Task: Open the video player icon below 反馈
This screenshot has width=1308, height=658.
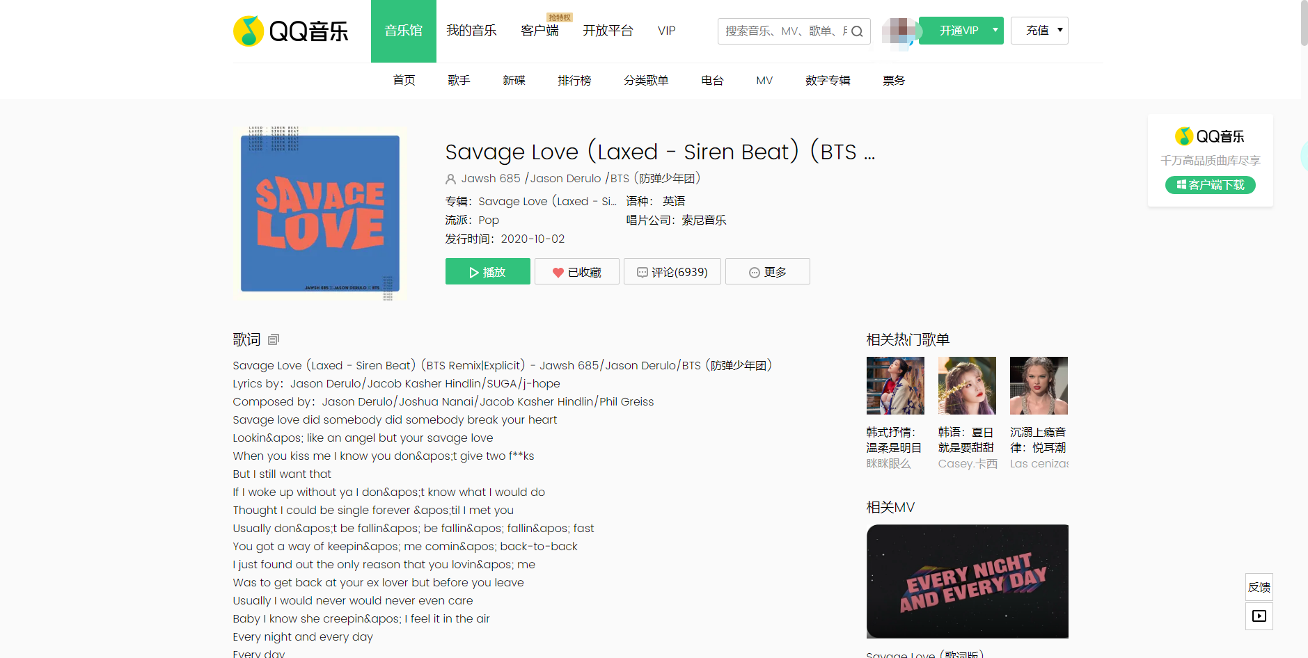Action: point(1259,616)
